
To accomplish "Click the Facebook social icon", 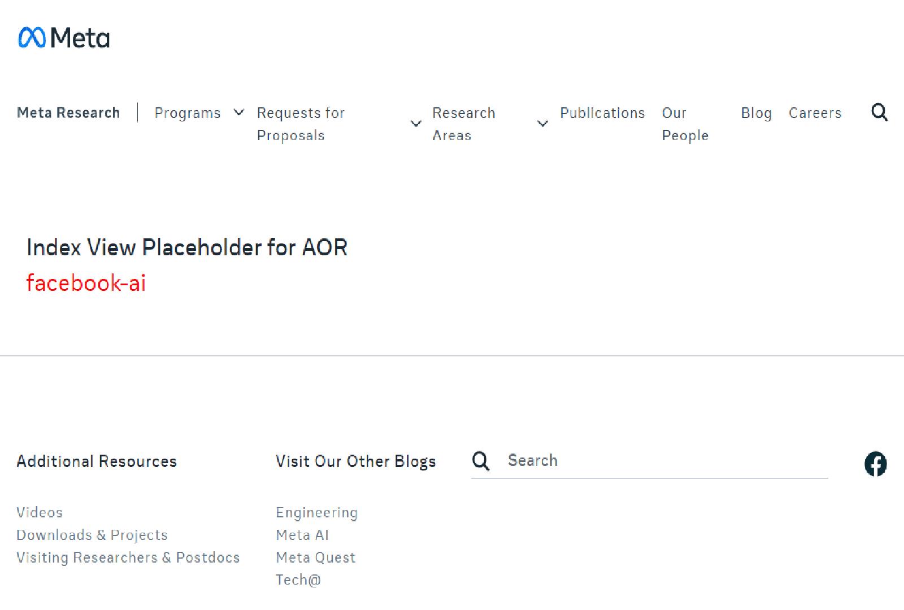I will tap(875, 464).
